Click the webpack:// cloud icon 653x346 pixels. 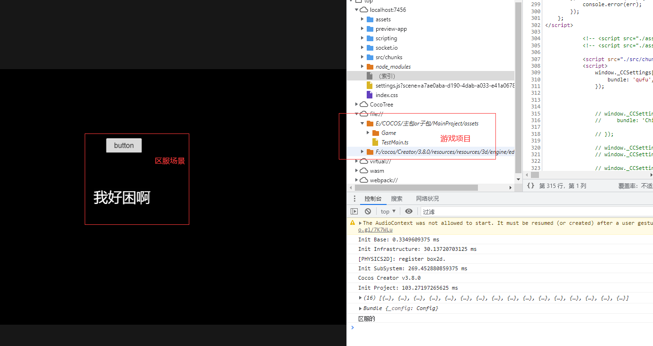364,180
